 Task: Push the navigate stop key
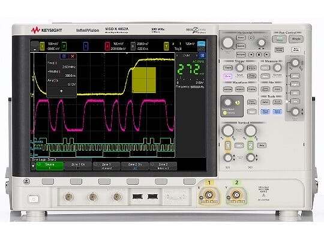point(259,55)
